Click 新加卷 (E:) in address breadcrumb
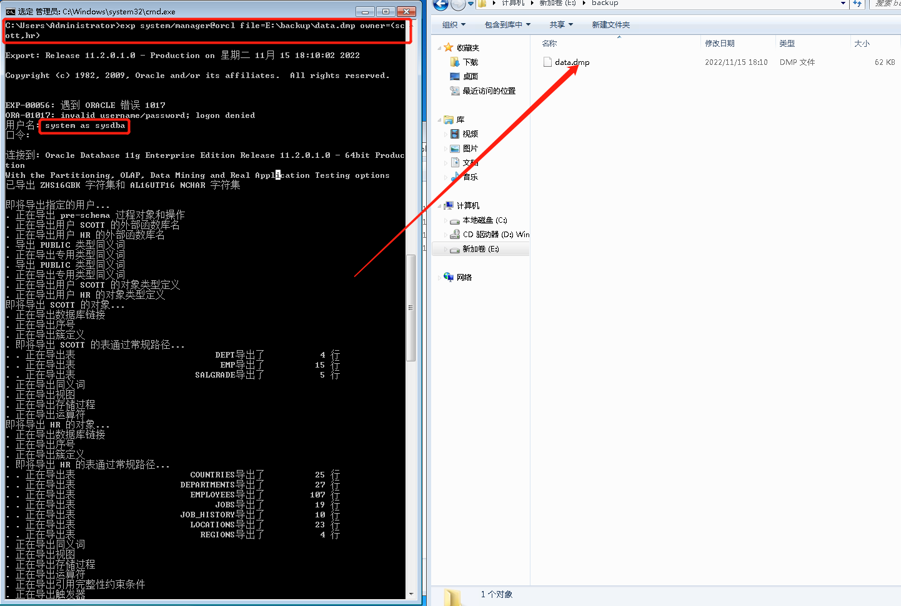Image resolution: width=901 pixels, height=606 pixels. pos(557,3)
